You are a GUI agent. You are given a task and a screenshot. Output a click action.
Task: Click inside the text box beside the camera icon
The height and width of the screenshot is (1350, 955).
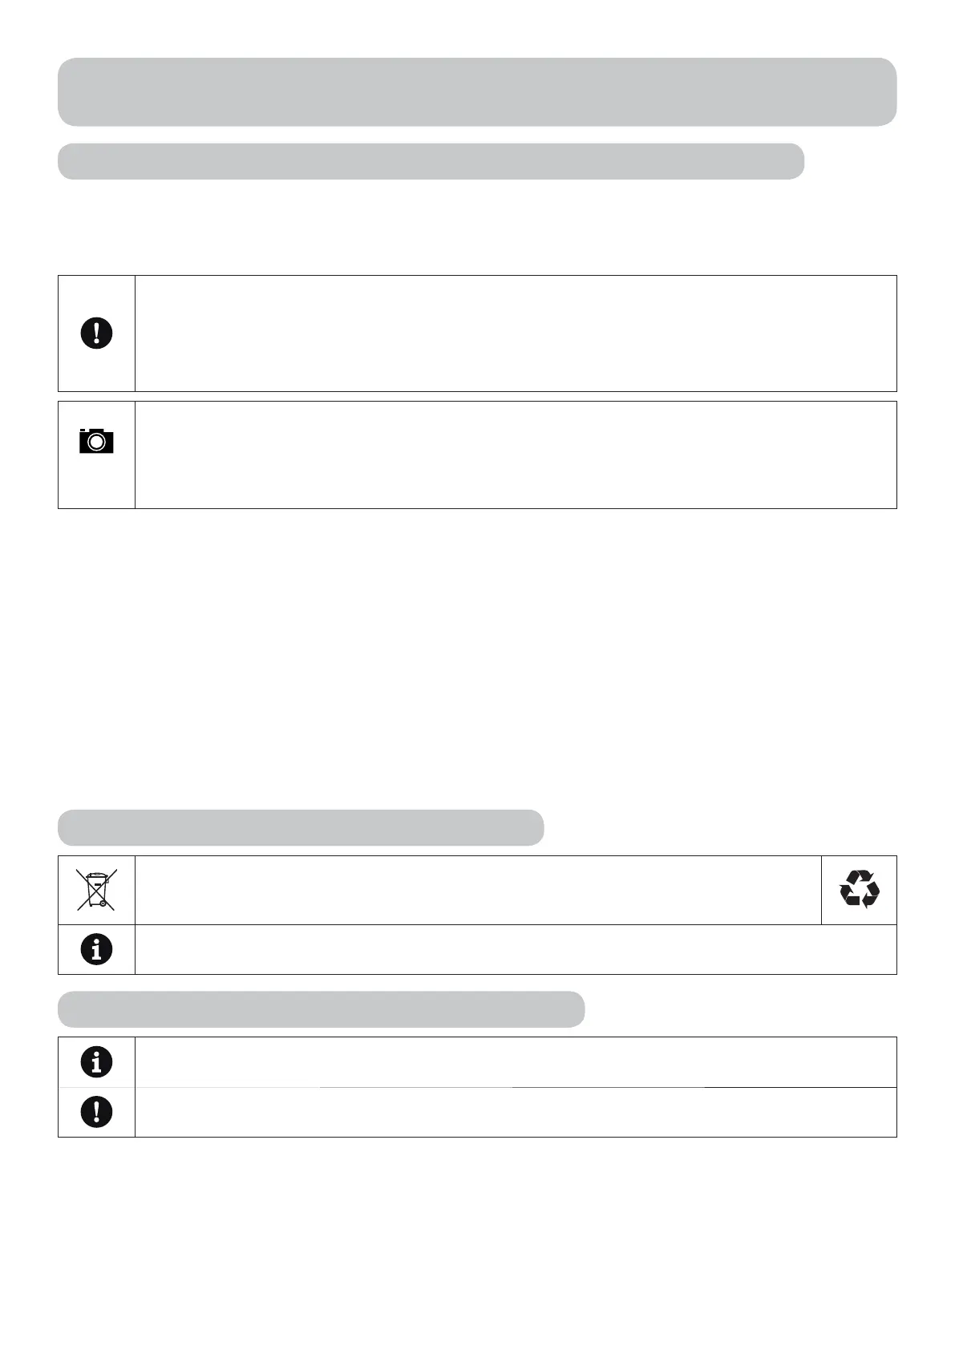[x=515, y=455]
